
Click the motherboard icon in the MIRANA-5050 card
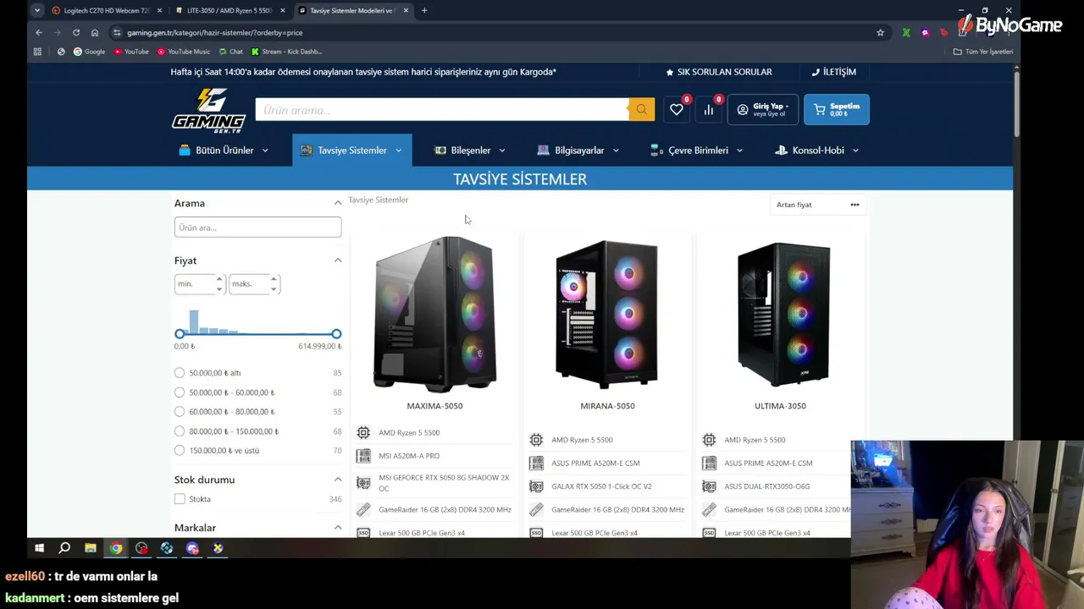(x=536, y=463)
